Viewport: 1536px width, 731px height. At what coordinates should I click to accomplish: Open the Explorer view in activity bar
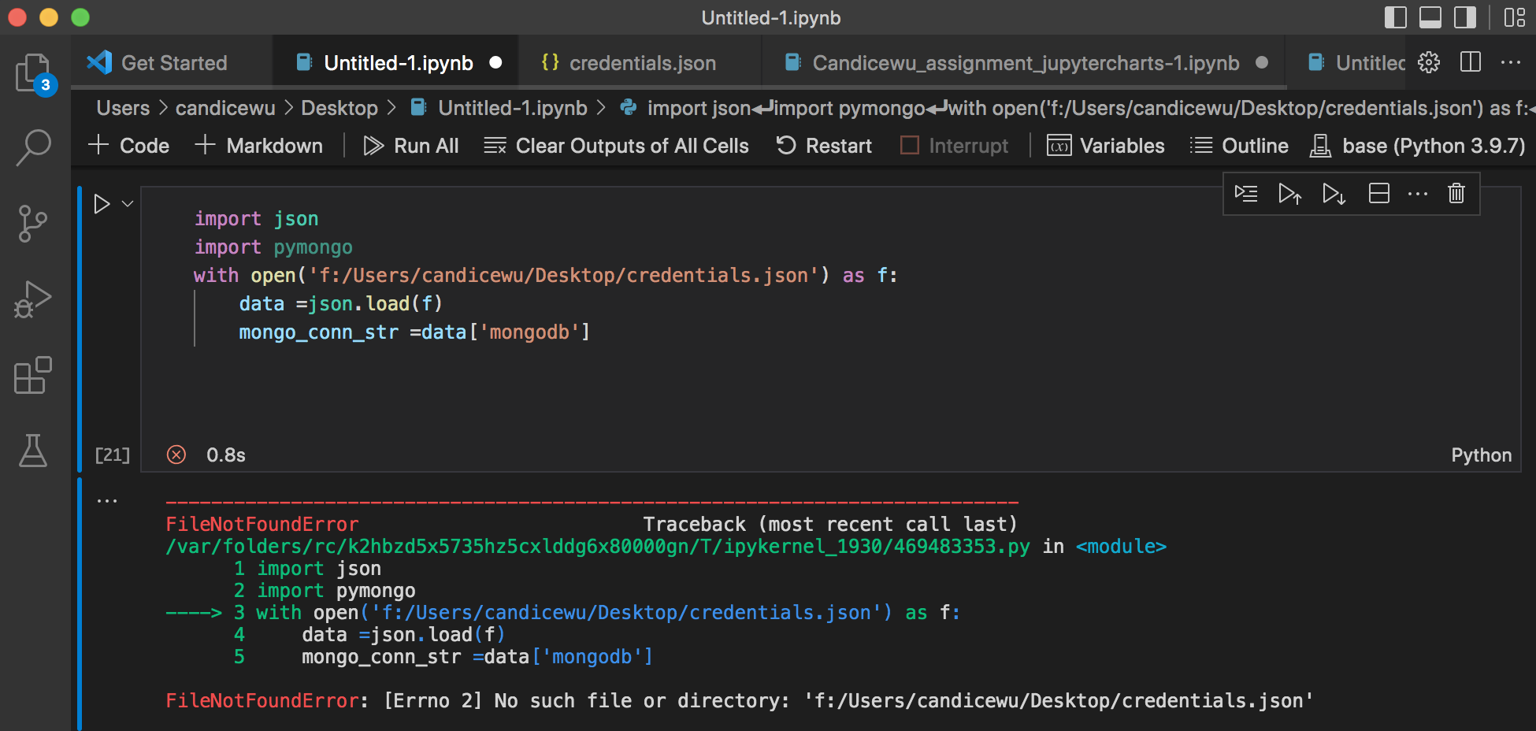(x=34, y=74)
